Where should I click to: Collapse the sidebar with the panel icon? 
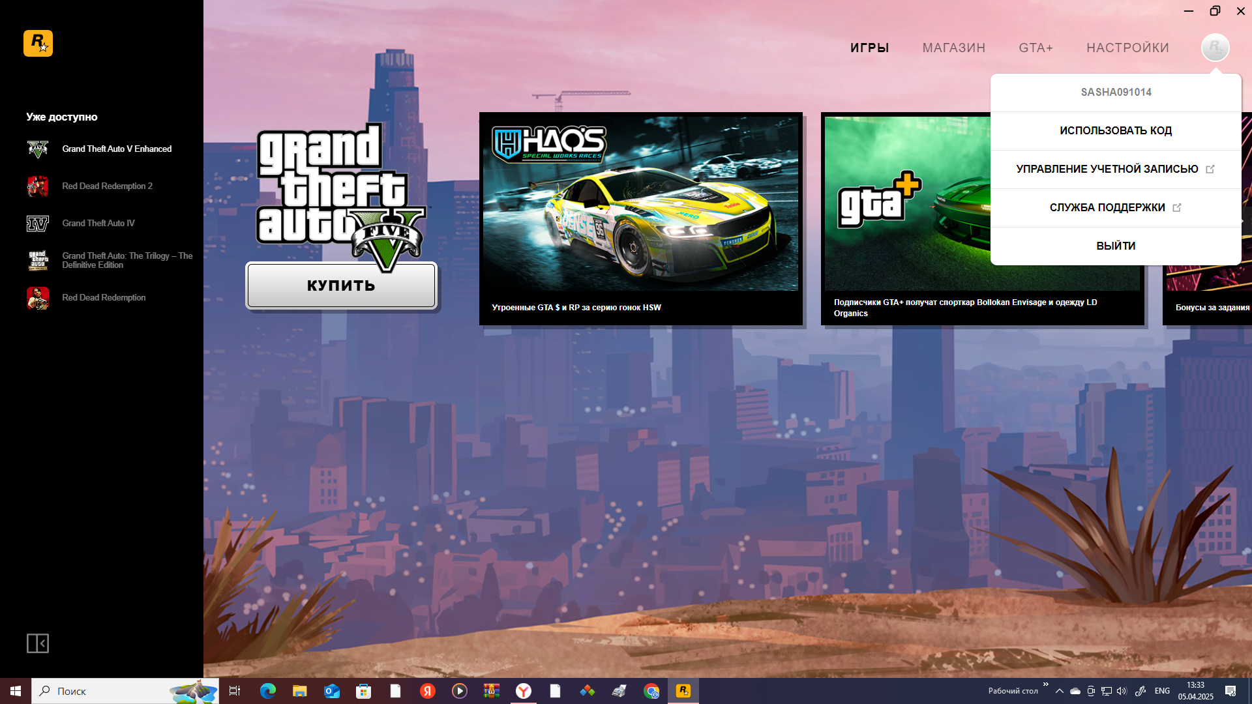tap(38, 643)
